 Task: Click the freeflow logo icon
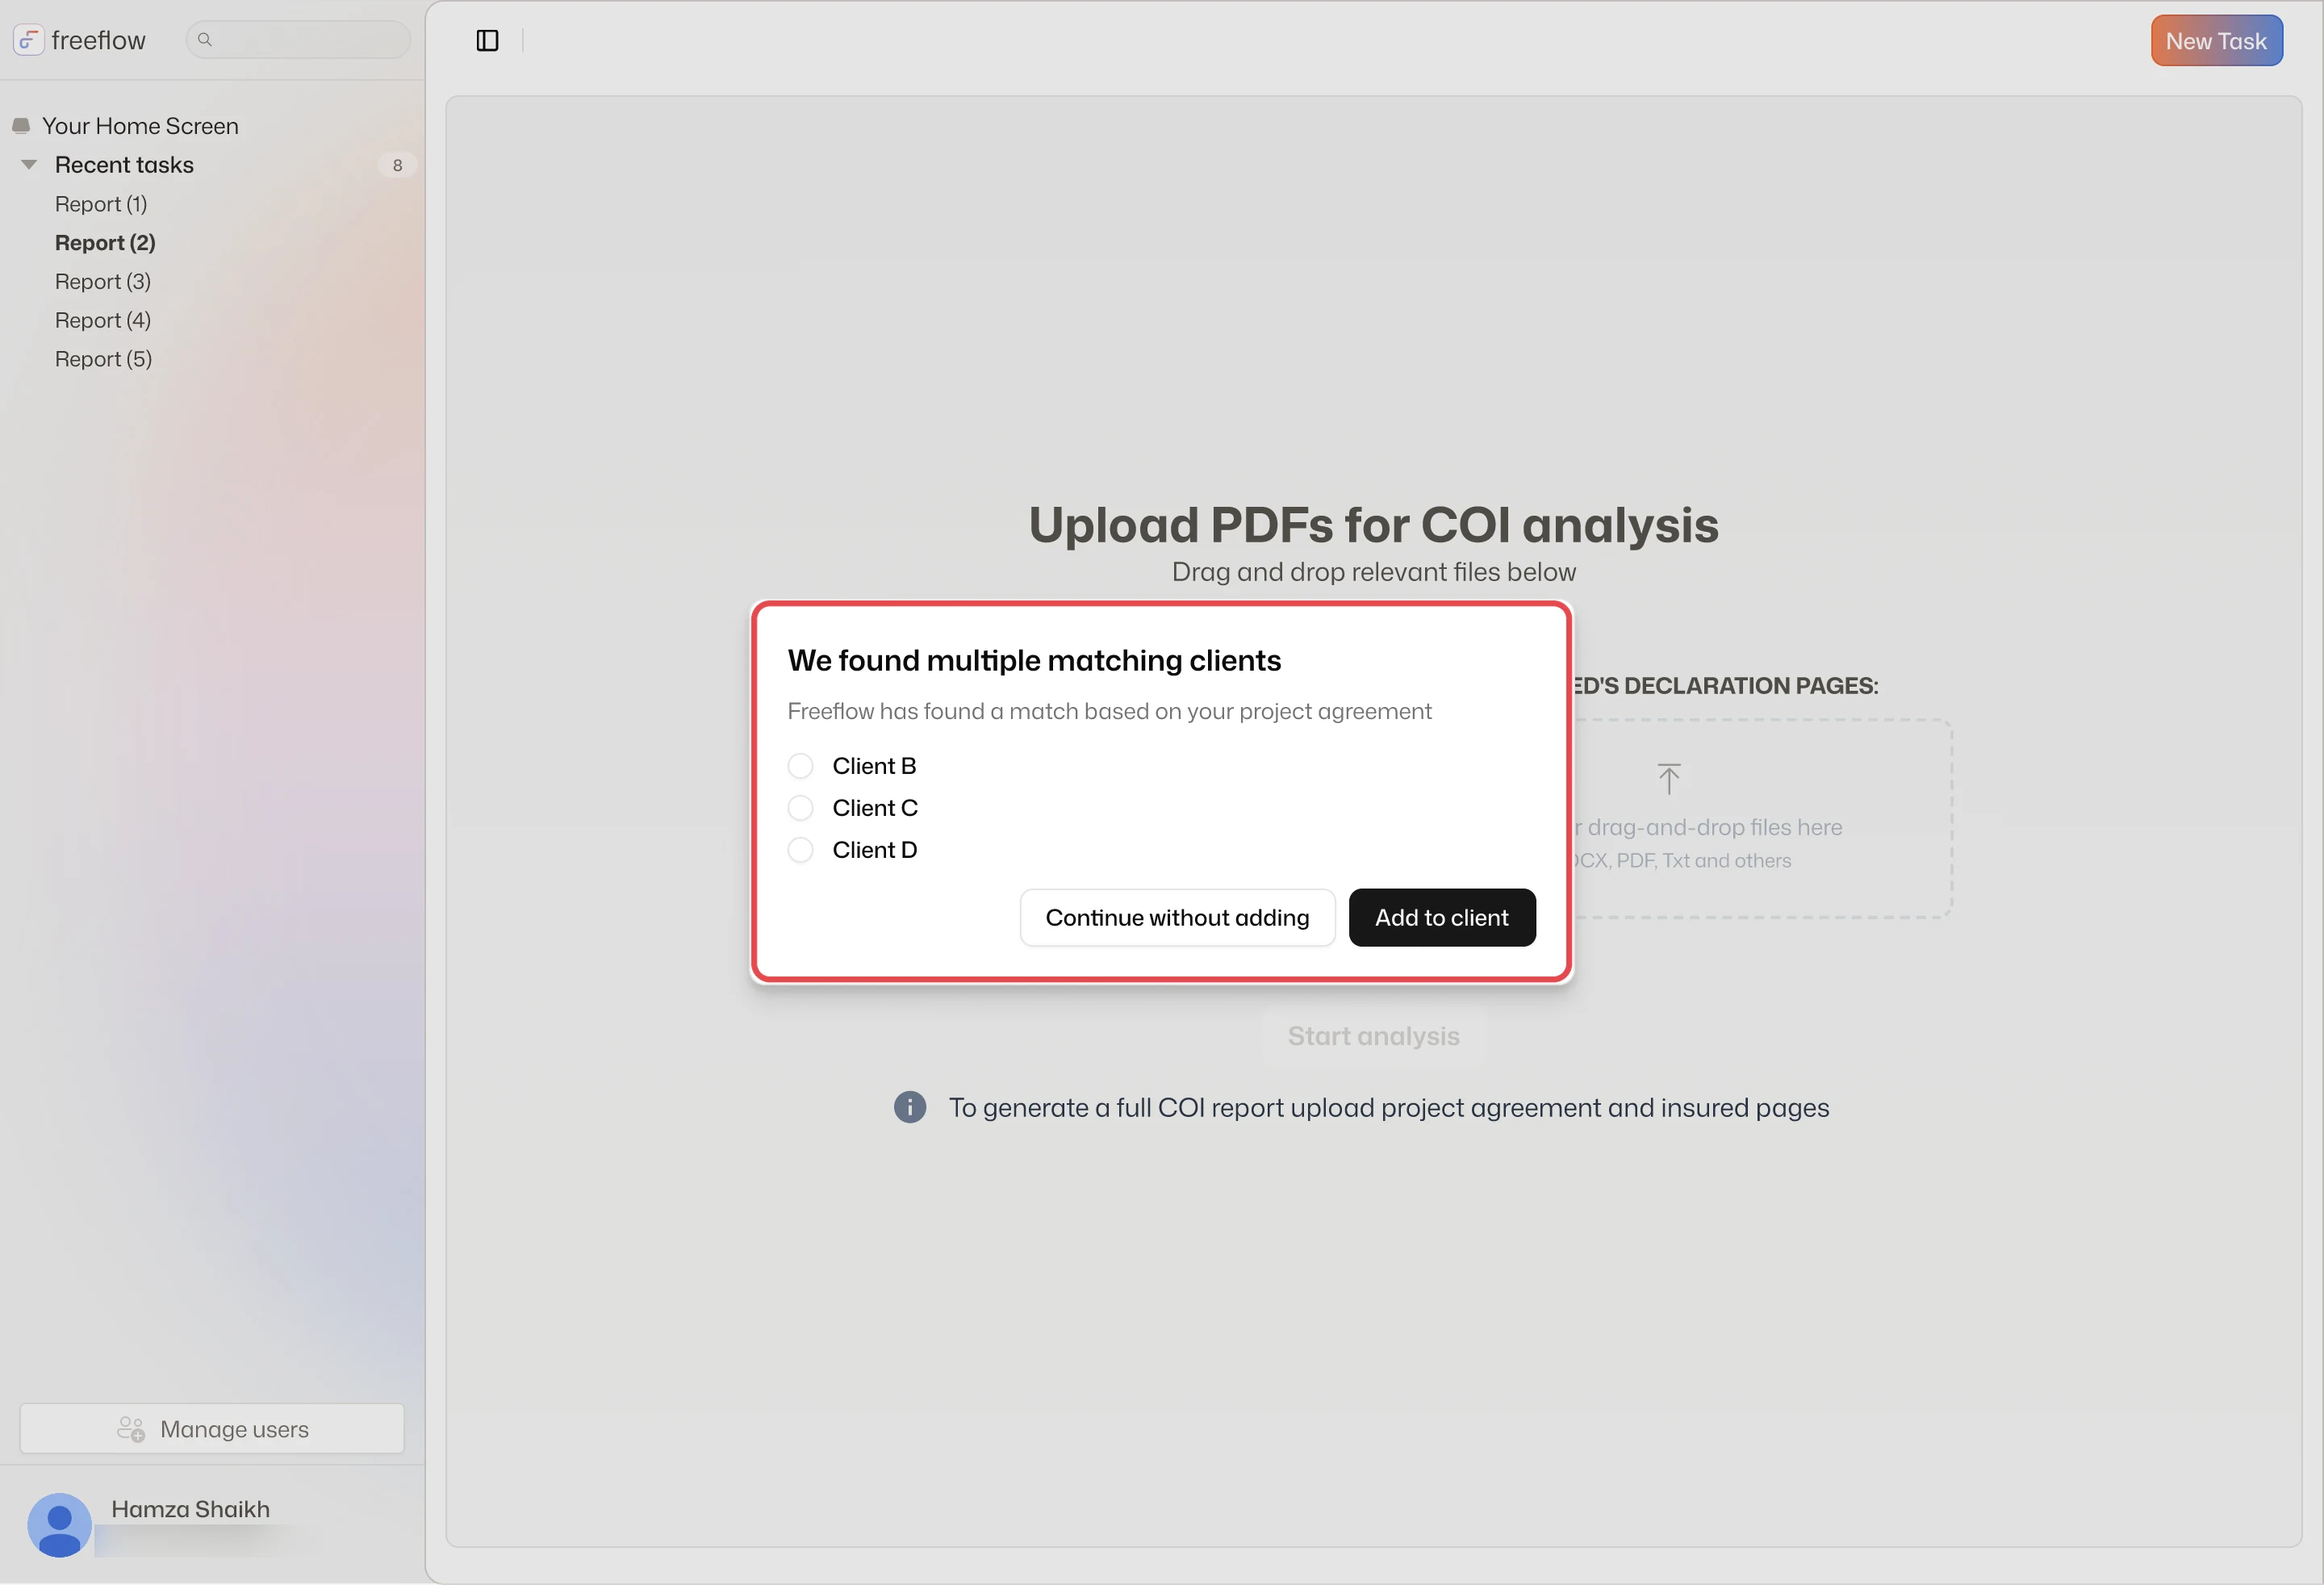tap(28, 40)
